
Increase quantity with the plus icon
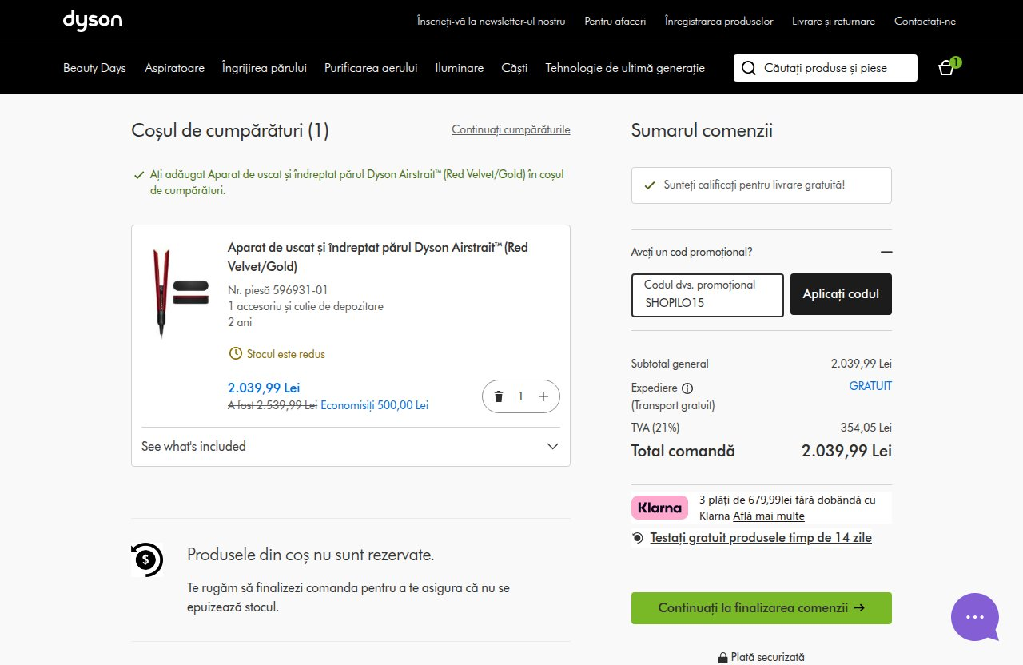coord(543,396)
